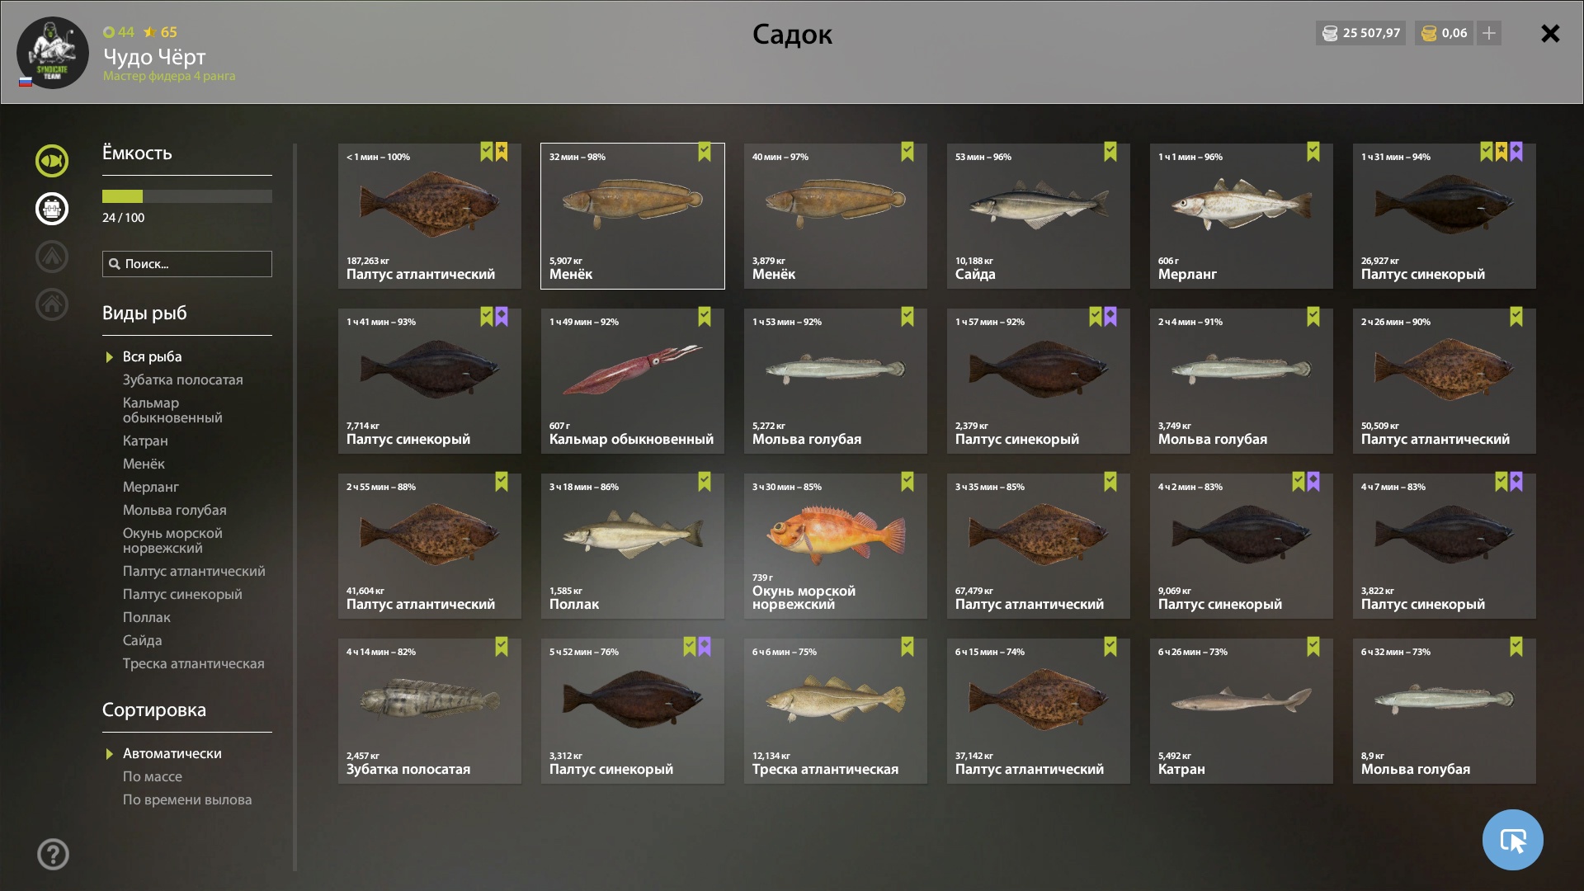Image resolution: width=1584 pixels, height=891 pixels.
Task: Click the player avatar emblem
Action: [x=52, y=53]
